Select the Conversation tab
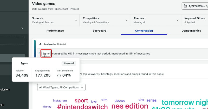This screenshot has height=109, width=208. (x=144, y=31)
